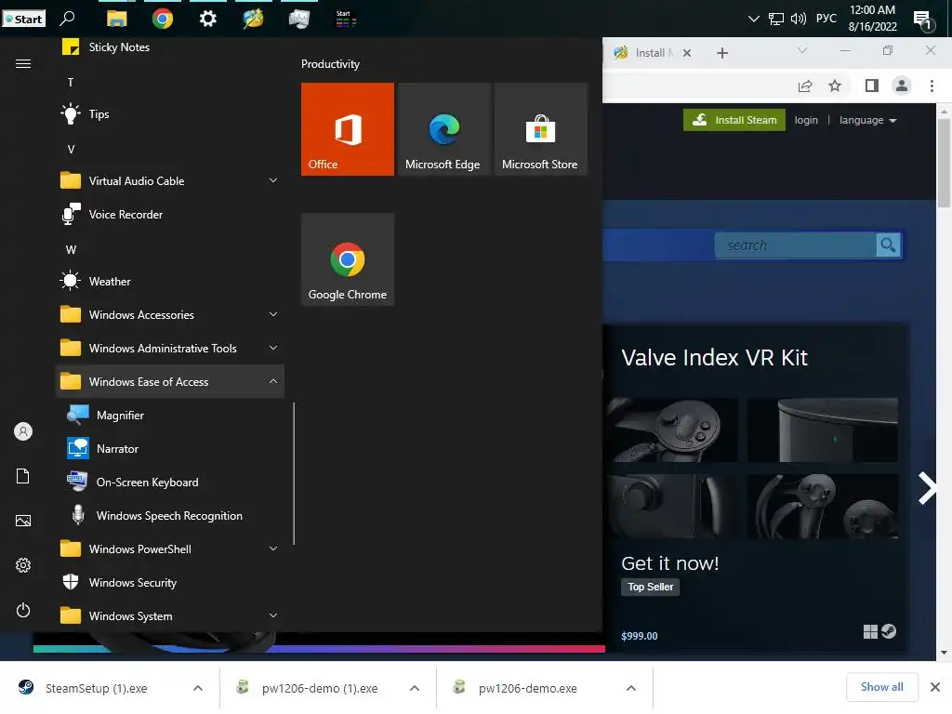Click the volume icon in system tray

tap(798, 19)
